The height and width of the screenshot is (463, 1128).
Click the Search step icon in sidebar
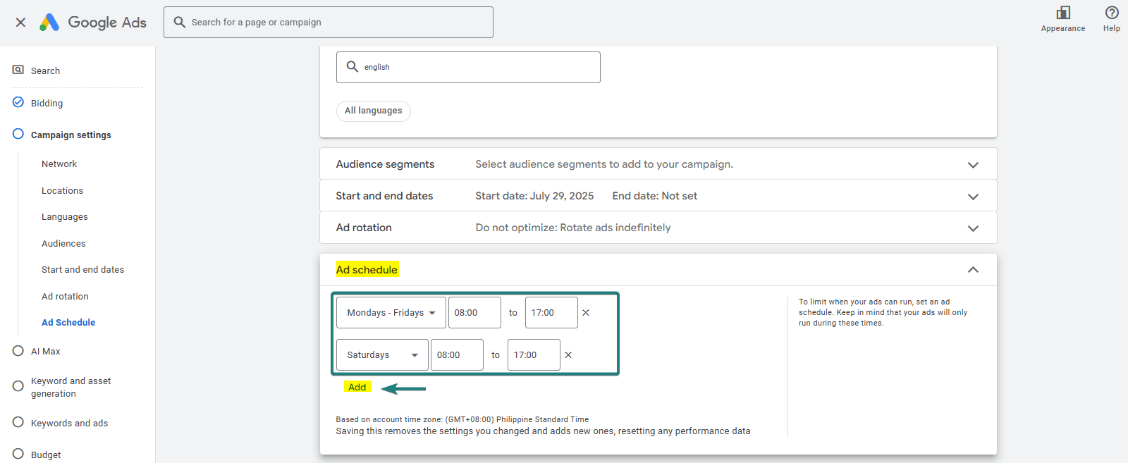[18, 70]
